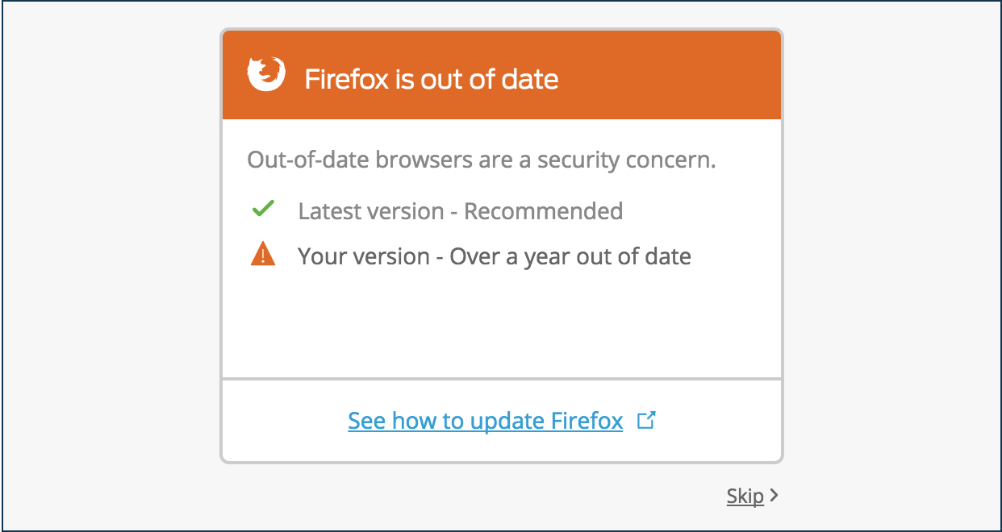1002x532 pixels.
Task: Click the white footer area left of update link
Action: (282, 421)
